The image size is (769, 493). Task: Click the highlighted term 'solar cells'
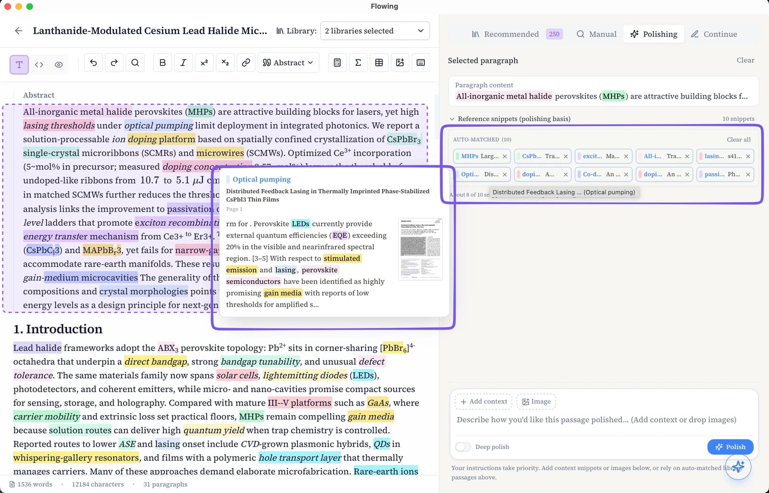click(237, 375)
